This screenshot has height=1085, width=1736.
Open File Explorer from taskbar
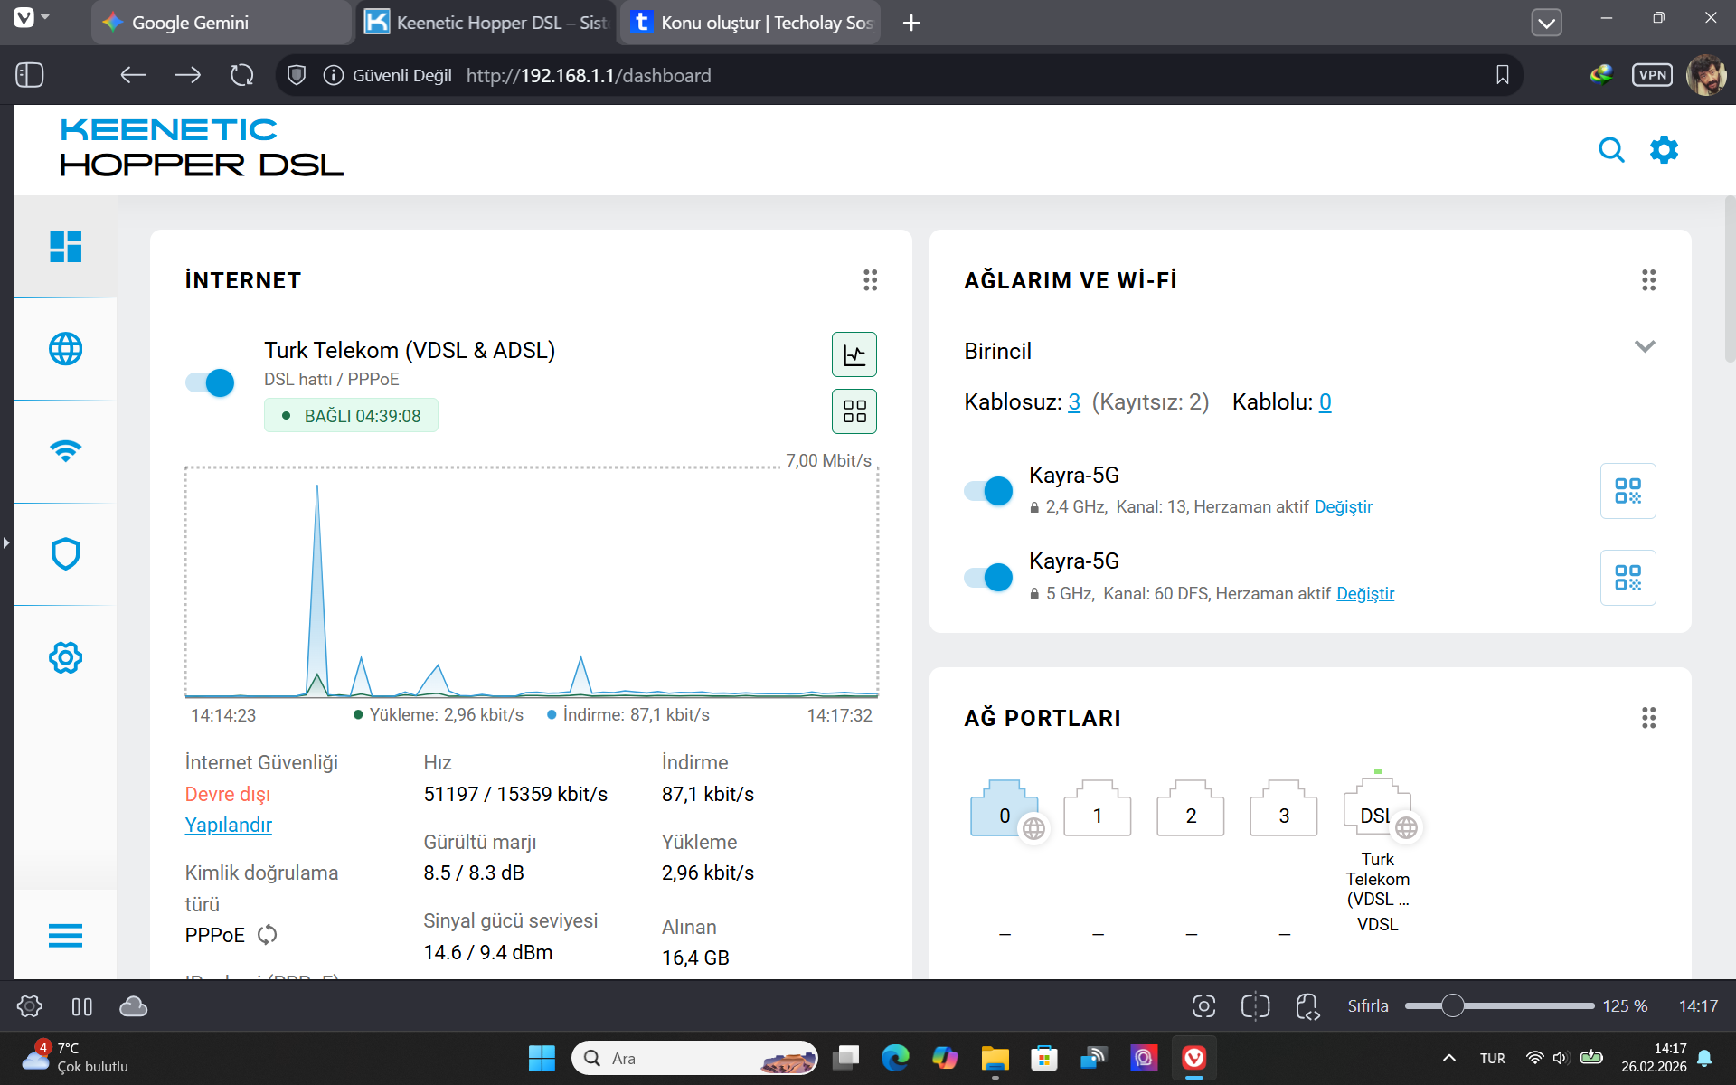tap(995, 1058)
